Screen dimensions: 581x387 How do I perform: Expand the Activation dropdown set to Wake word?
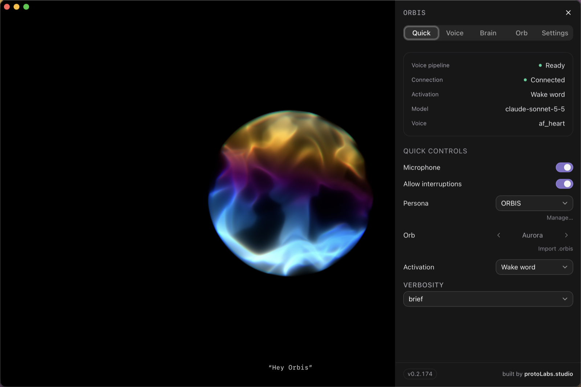pos(534,267)
